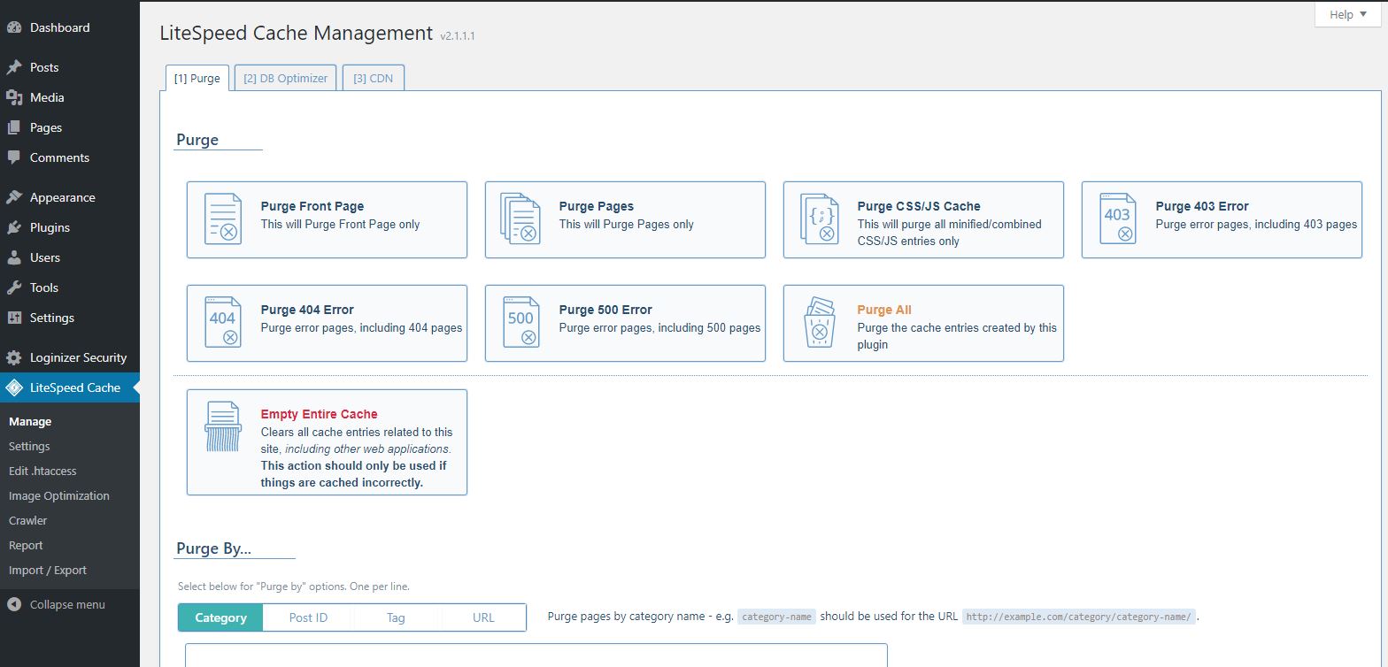The width and height of the screenshot is (1388, 667).
Task: Click the Media icon in sidebar
Action: 14,97
